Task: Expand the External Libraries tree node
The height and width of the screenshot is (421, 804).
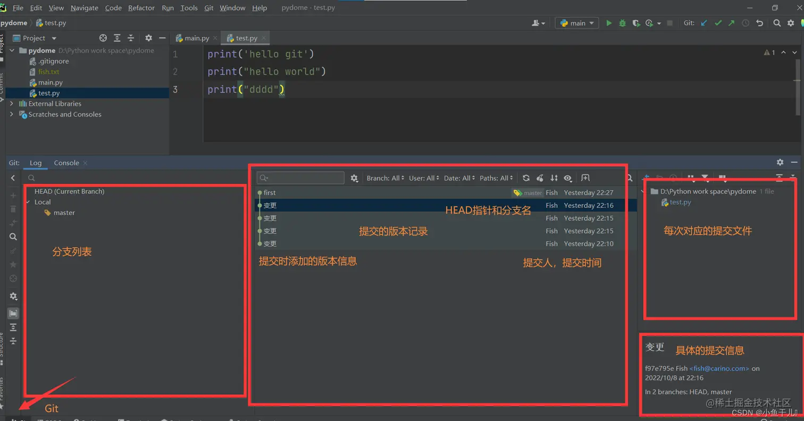Action: pyautogui.click(x=12, y=104)
